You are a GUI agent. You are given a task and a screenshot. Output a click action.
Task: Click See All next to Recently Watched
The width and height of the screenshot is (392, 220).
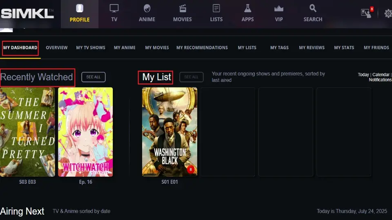pyautogui.click(x=93, y=77)
